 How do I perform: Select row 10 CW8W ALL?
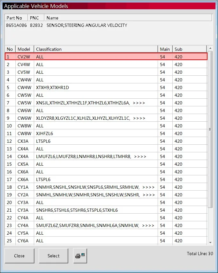(x=106, y=126)
